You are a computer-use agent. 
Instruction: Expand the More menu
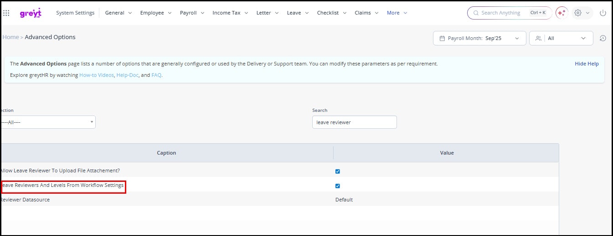click(397, 13)
